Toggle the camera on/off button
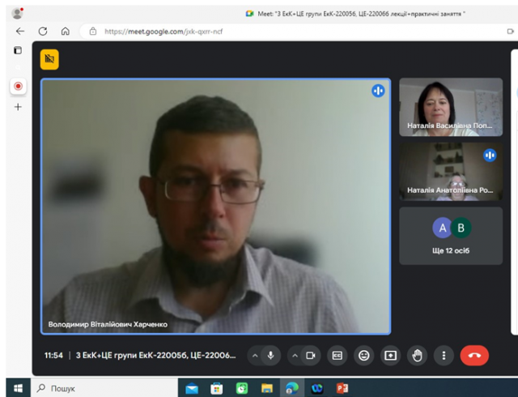This screenshot has height=397, width=518. tap(311, 356)
